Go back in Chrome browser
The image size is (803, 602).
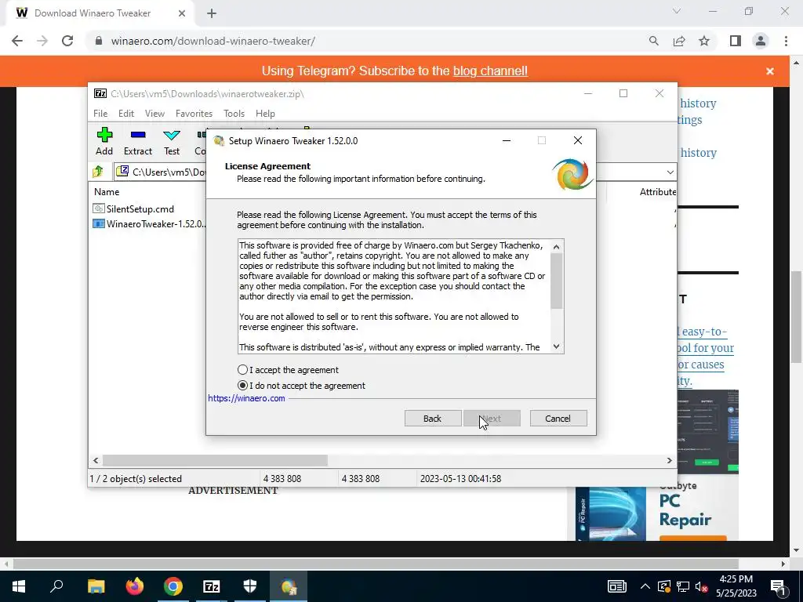[x=17, y=41]
